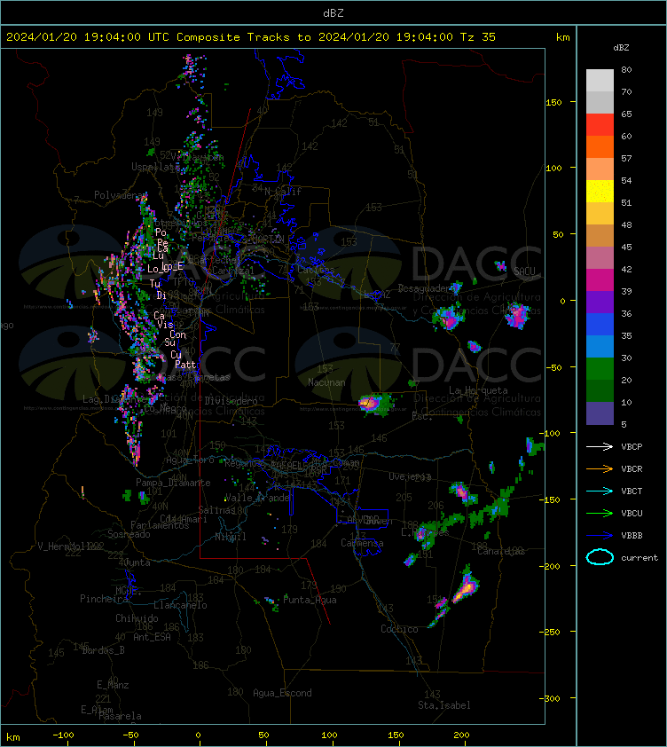
Task: Click the storm cell east of Nacunan
Action: [375, 404]
